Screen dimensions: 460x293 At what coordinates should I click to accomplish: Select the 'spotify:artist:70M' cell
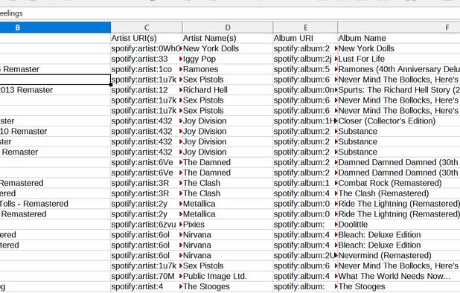pyautogui.click(x=147, y=277)
